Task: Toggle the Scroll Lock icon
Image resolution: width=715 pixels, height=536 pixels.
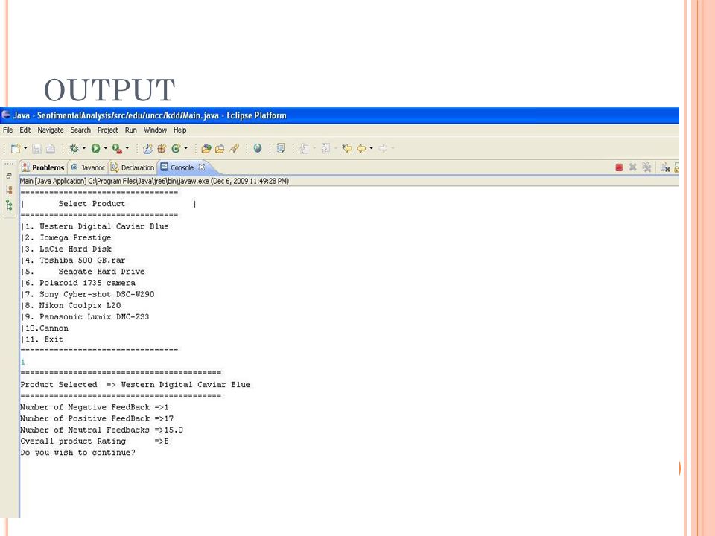Action: 677,167
